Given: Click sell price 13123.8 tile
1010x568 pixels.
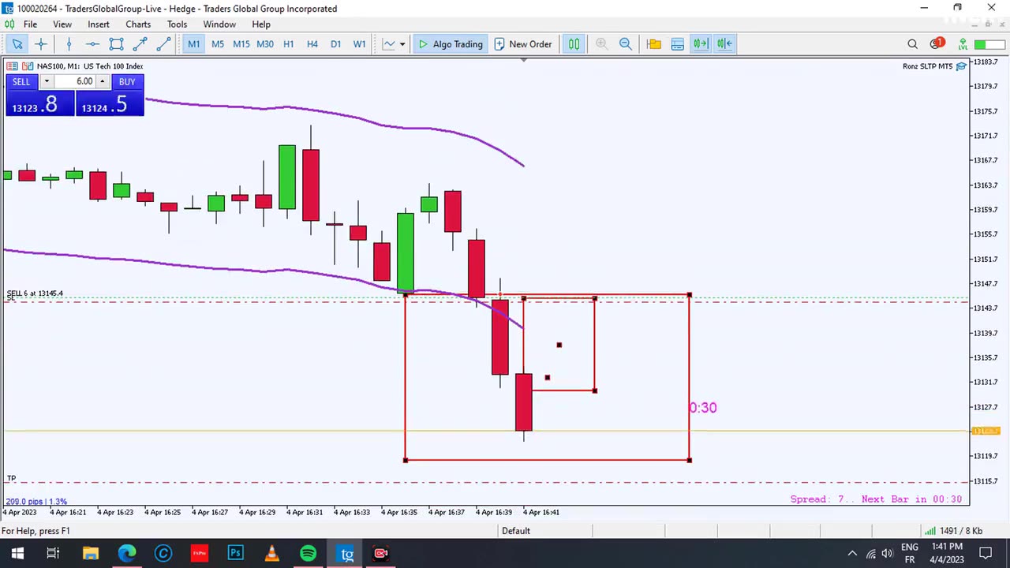Looking at the screenshot, I should [39, 104].
